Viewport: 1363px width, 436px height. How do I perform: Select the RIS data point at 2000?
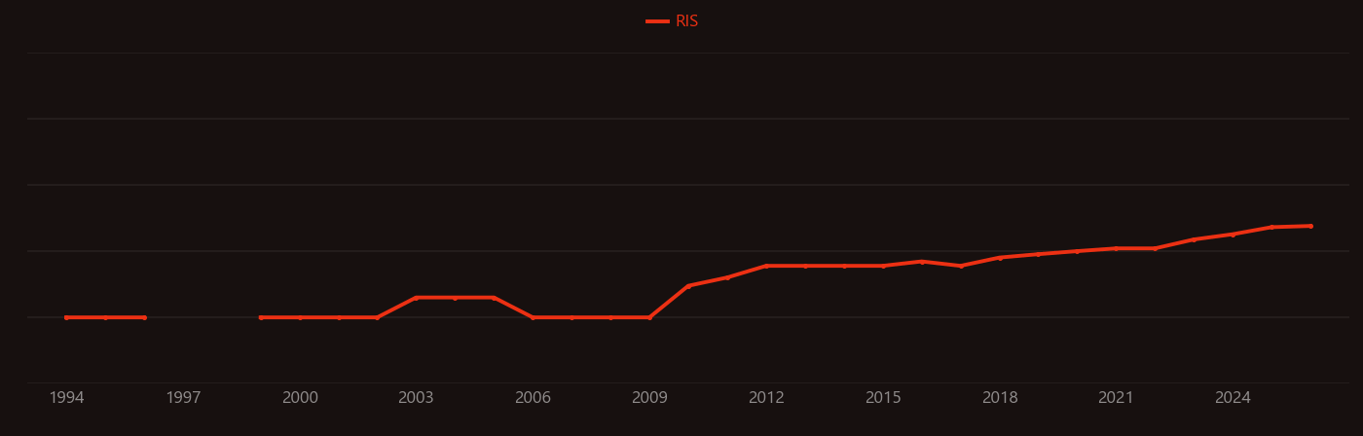300,317
